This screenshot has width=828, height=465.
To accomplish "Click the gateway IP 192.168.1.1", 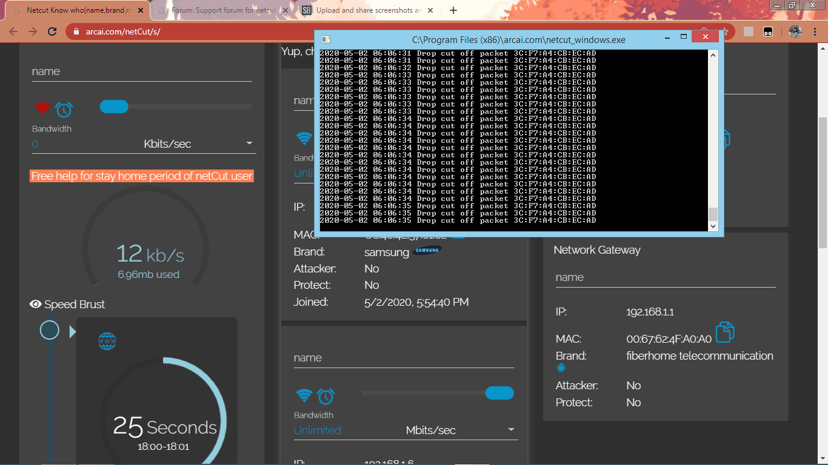I will click(x=650, y=312).
